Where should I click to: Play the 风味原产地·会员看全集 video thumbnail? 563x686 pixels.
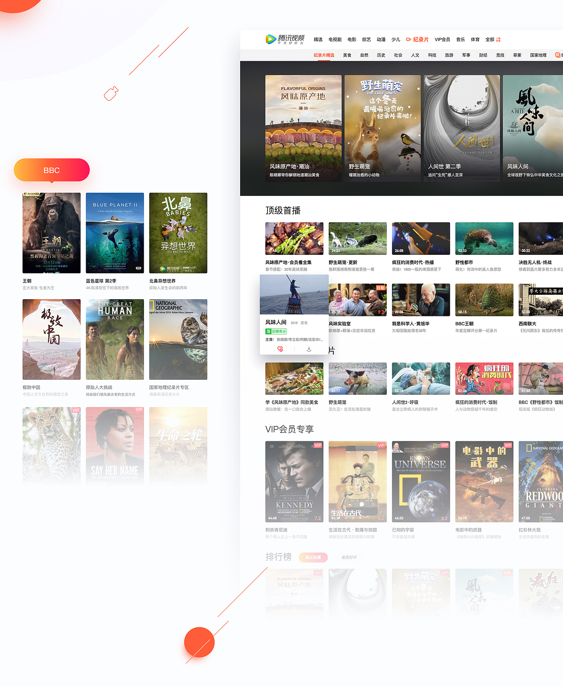coord(294,238)
